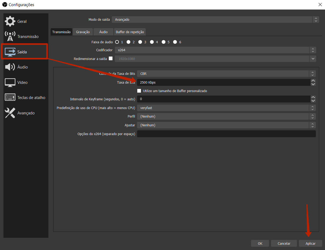Click the Avançado tools icon

pos(10,113)
